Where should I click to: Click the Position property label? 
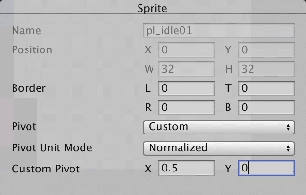click(32, 50)
